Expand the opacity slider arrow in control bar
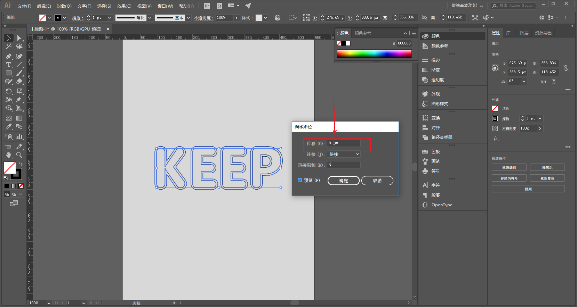 pyautogui.click(x=237, y=18)
